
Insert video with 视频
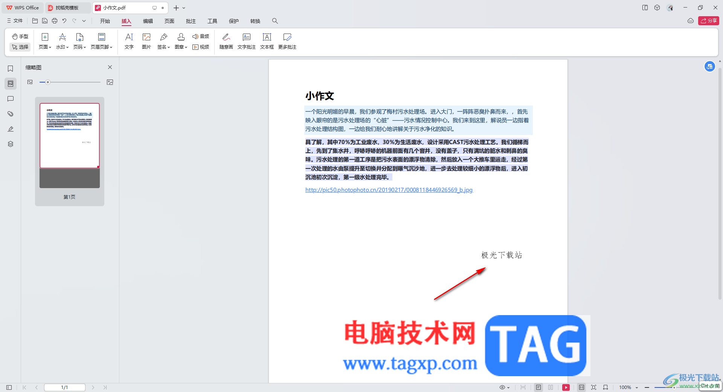click(201, 47)
